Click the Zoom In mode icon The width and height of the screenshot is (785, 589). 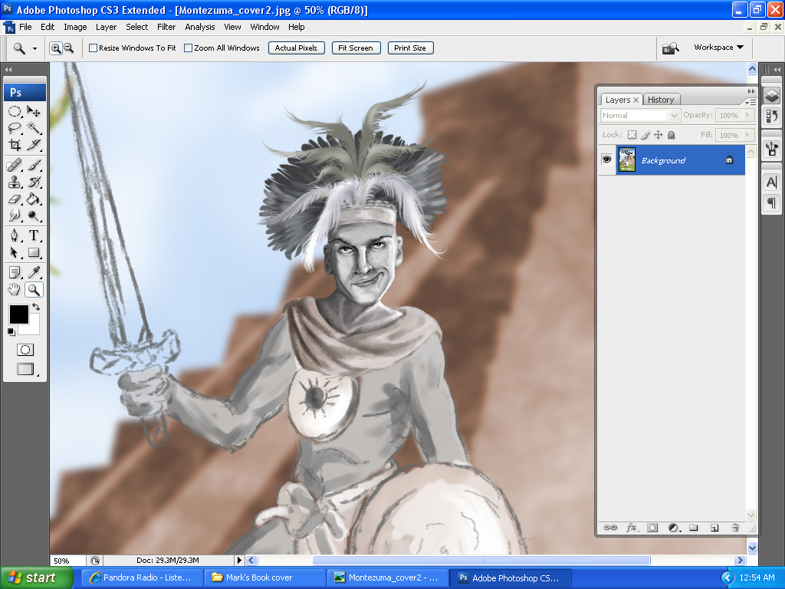(55, 48)
